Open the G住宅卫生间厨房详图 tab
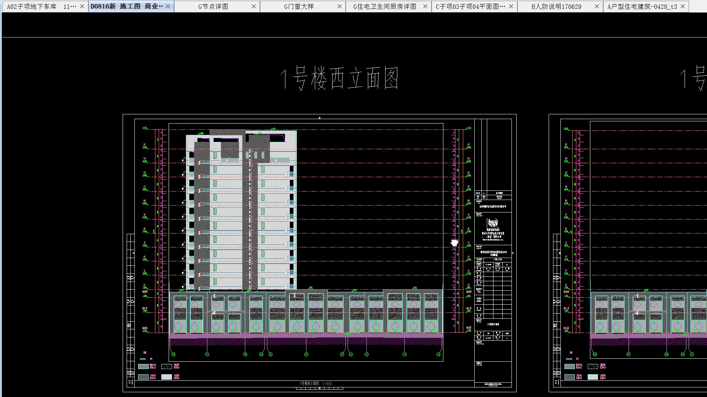This screenshot has height=397, width=707. pyautogui.click(x=384, y=7)
